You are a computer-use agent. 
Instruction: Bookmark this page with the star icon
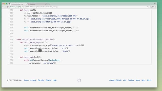(150, 7)
